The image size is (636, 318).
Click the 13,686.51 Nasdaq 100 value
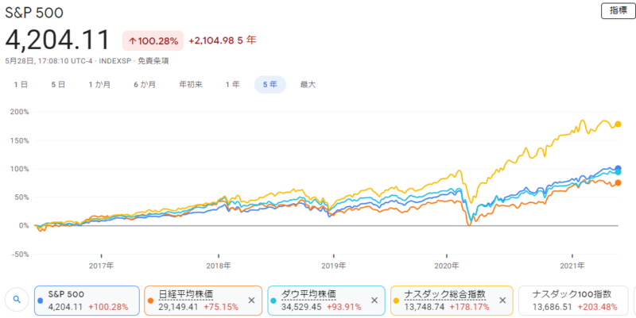point(552,307)
